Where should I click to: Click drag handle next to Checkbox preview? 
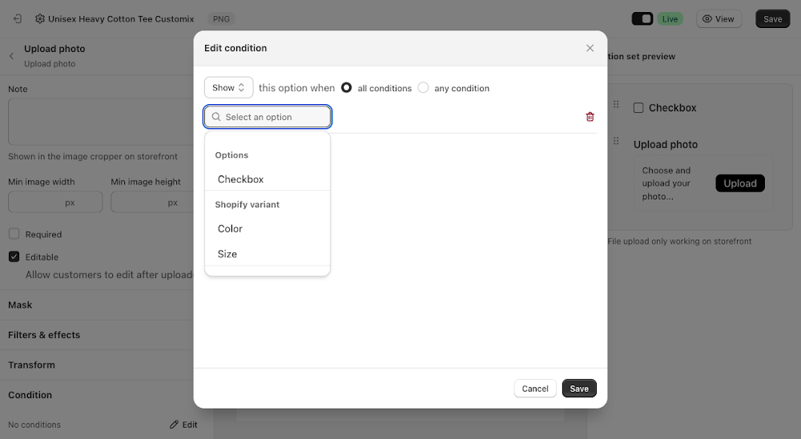point(616,104)
